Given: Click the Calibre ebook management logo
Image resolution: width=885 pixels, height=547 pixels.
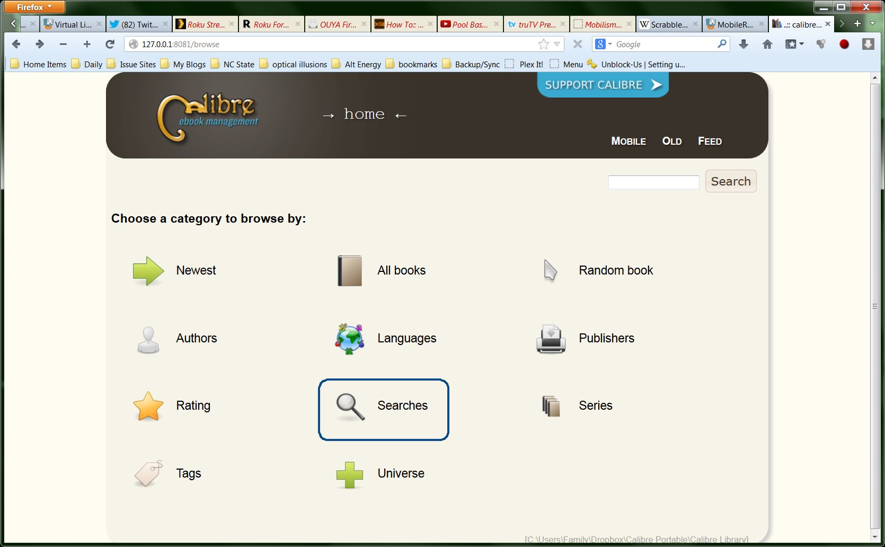Looking at the screenshot, I should pyautogui.click(x=208, y=118).
